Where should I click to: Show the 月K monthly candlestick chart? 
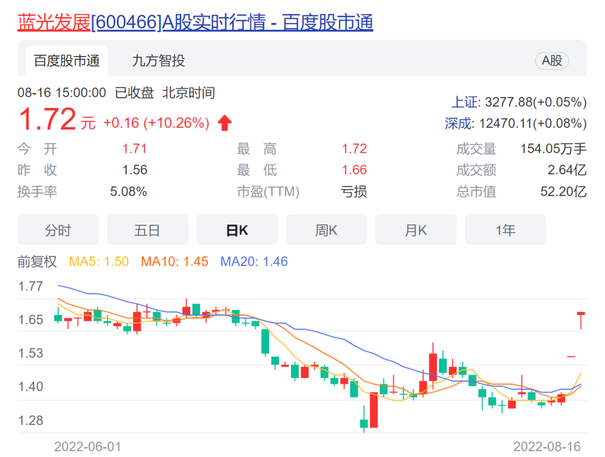[416, 230]
